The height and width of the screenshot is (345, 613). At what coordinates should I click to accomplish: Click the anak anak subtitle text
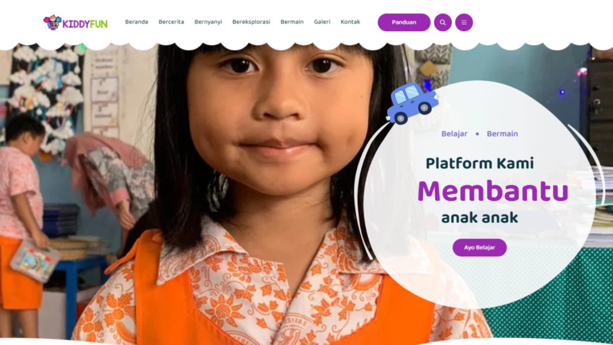pos(480,218)
